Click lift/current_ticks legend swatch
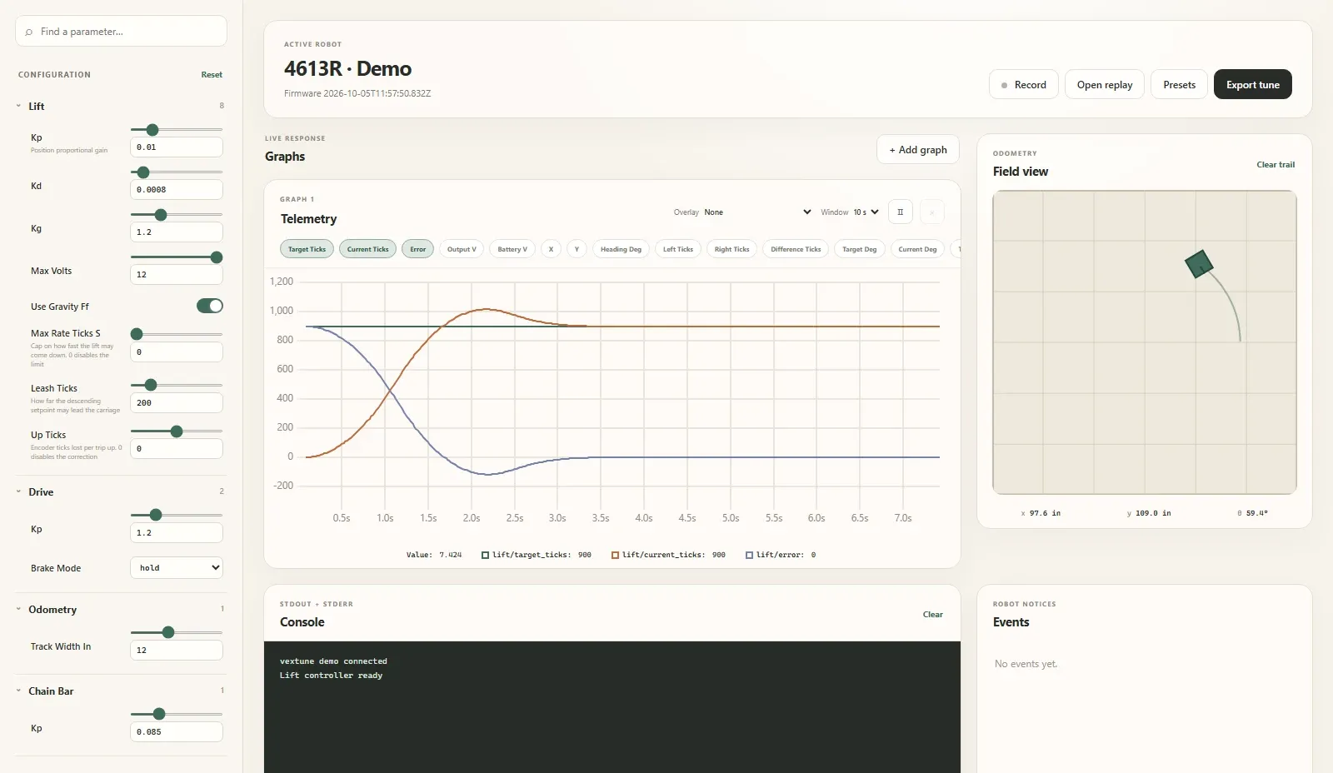The image size is (1333, 773). click(x=615, y=555)
